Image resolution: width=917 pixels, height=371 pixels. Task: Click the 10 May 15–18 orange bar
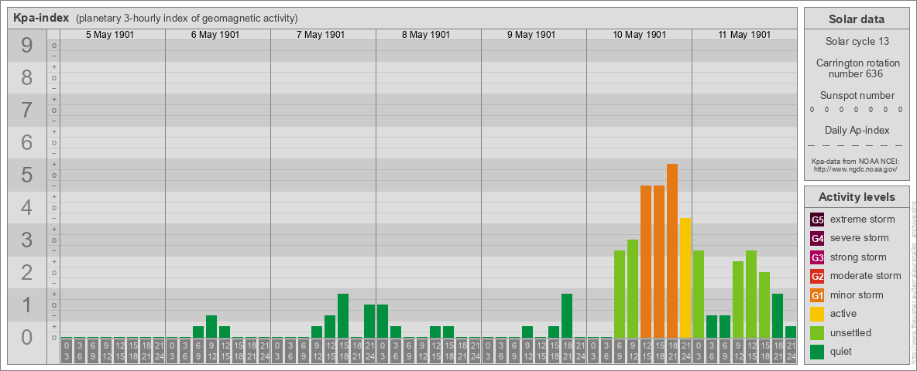[x=659, y=262]
